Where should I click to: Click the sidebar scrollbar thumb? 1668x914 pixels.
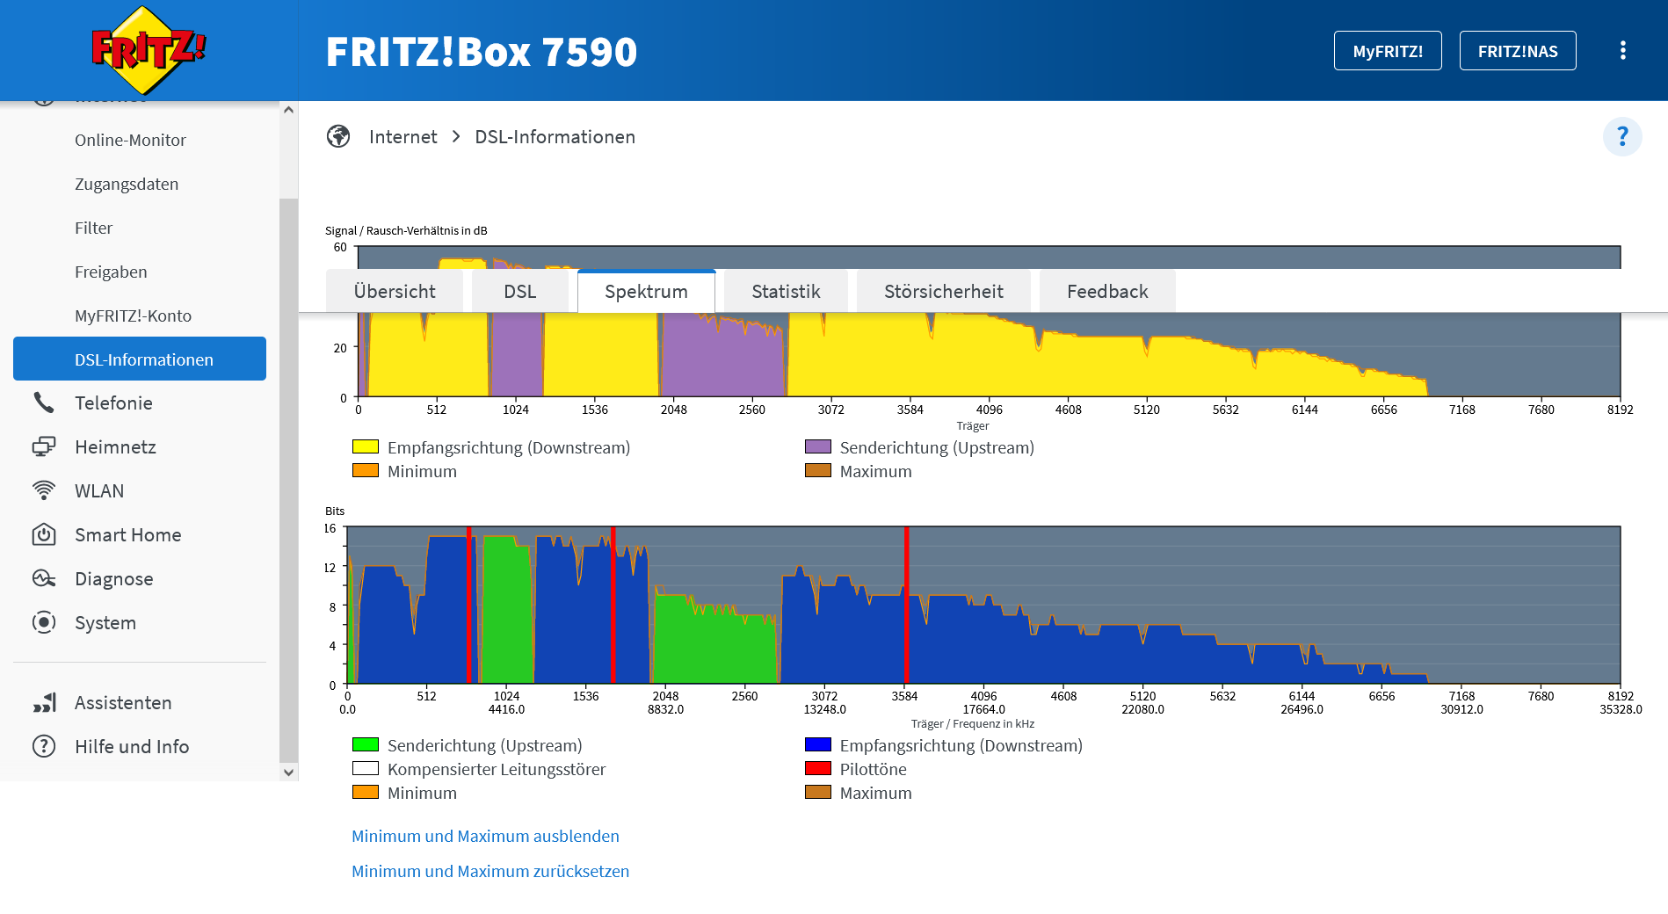pyautogui.click(x=288, y=480)
